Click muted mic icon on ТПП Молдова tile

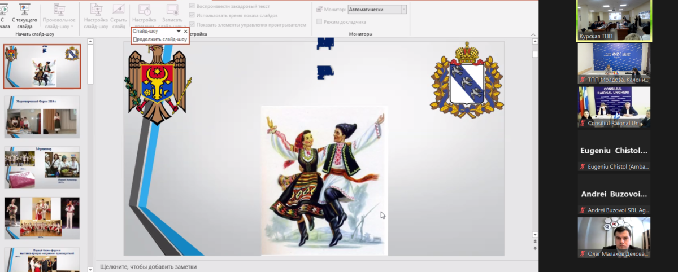[x=583, y=80]
